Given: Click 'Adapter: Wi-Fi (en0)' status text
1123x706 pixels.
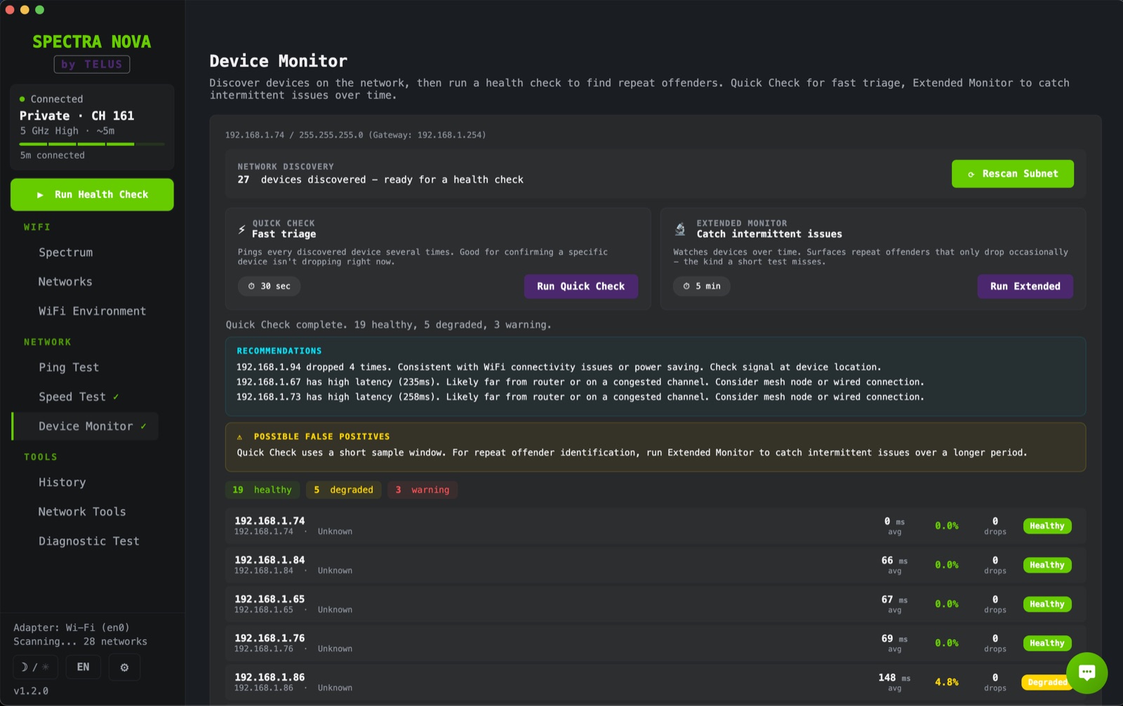Looking at the screenshot, I should pos(72,627).
